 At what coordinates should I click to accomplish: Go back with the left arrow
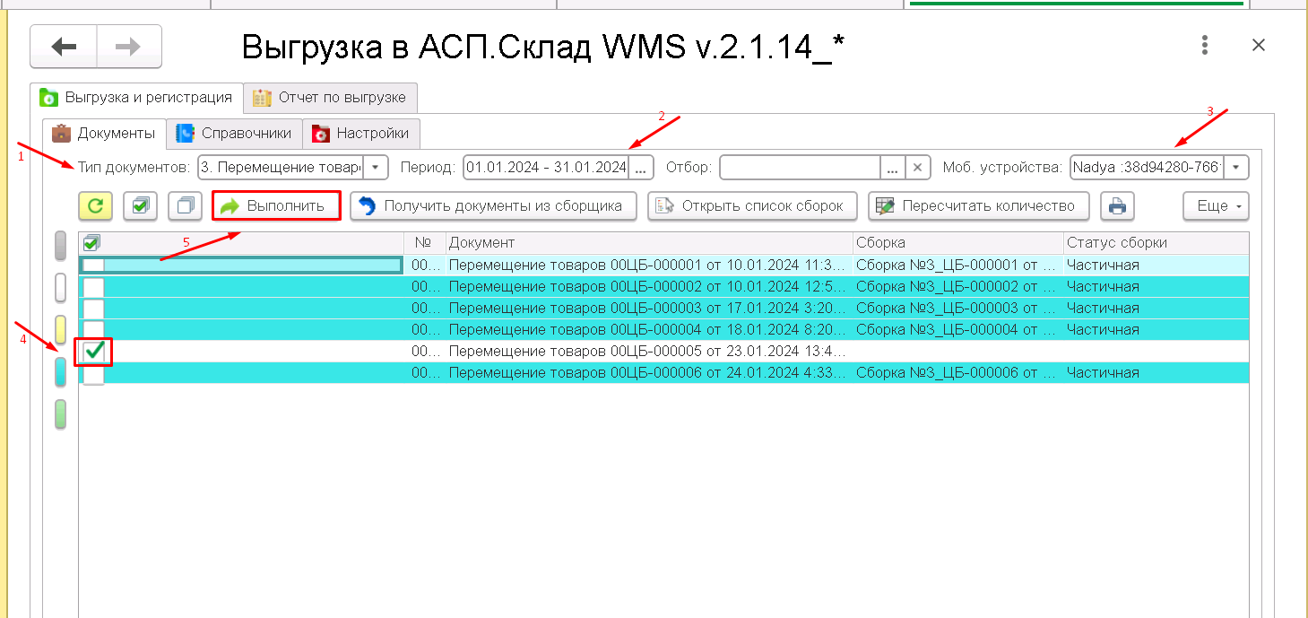pos(64,47)
